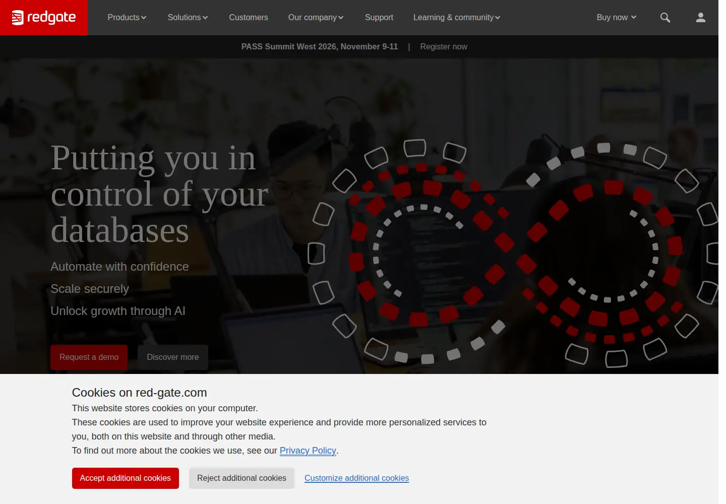This screenshot has width=726, height=504.
Task: Go to the Customers page
Action: pyautogui.click(x=249, y=18)
